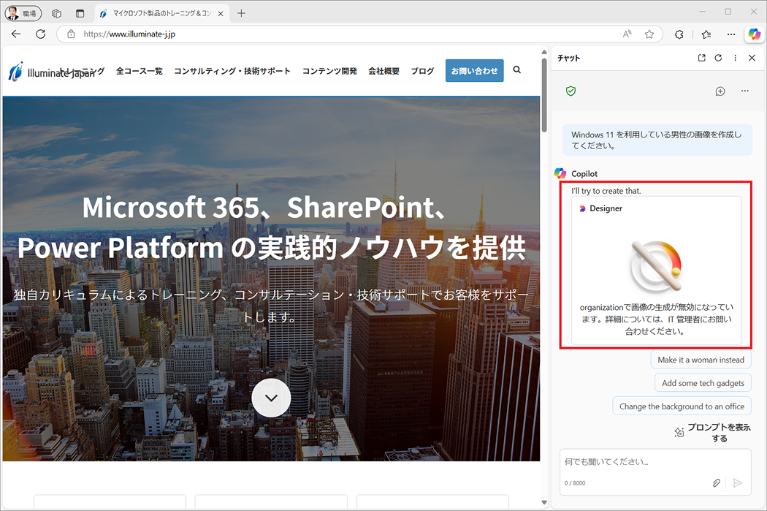Image resolution: width=767 pixels, height=511 pixels.
Task: Click プロンプトを表示する button
Action: click(x=712, y=433)
